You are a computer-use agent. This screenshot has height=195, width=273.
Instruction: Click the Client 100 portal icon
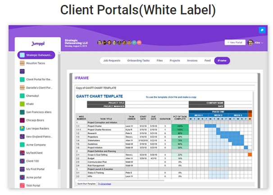click(x=22, y=161)
